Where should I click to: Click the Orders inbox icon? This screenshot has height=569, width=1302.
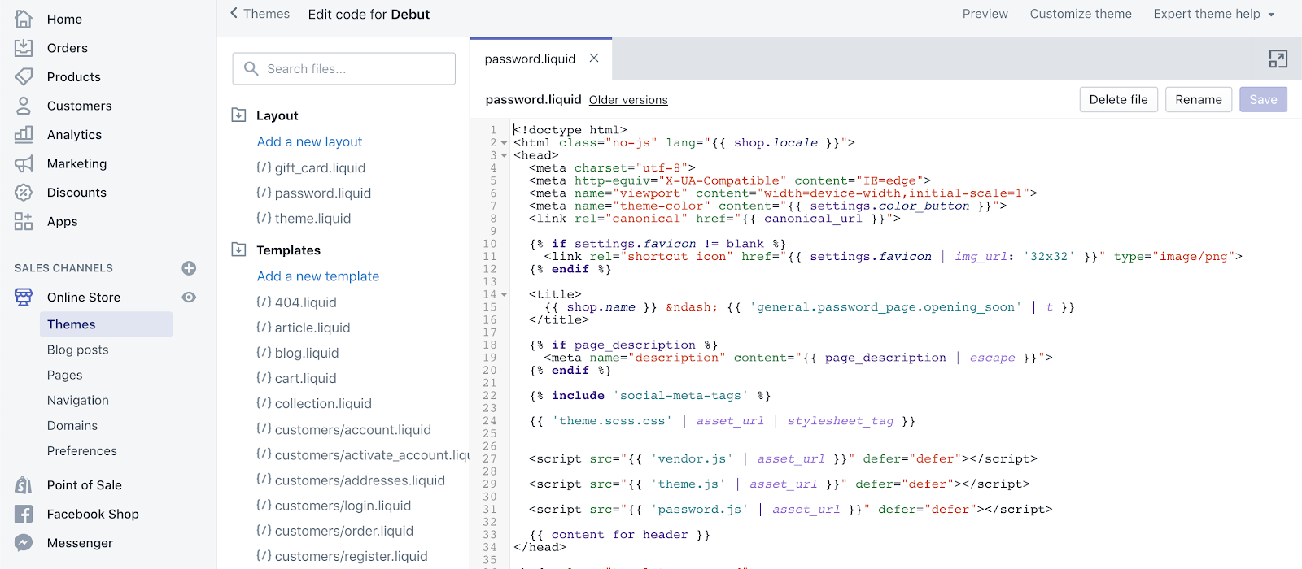click(24, 48)
